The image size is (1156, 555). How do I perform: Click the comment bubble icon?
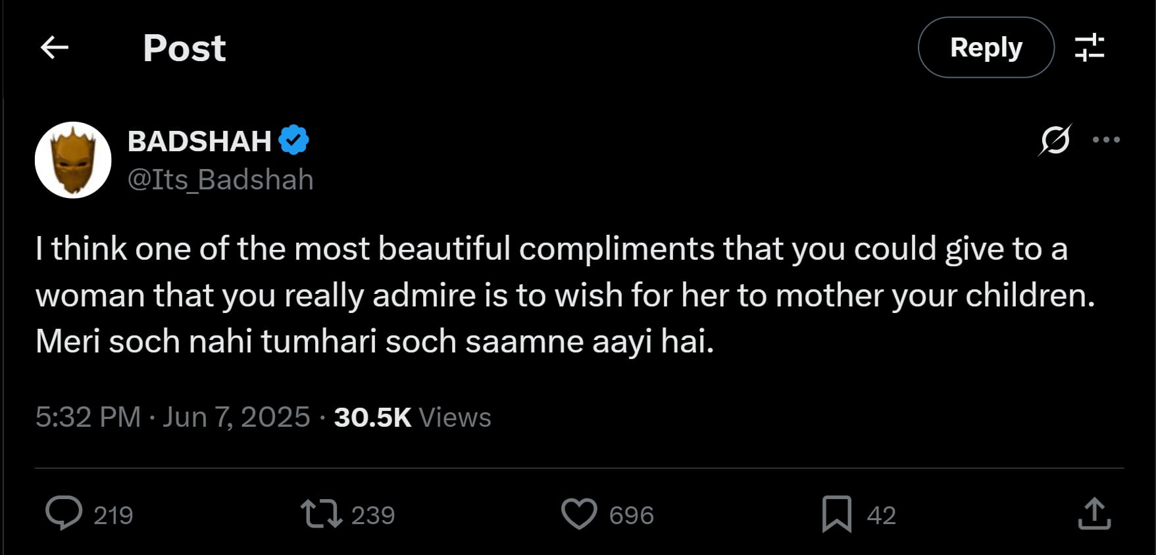pyautogui.click(x=64, y=514)
